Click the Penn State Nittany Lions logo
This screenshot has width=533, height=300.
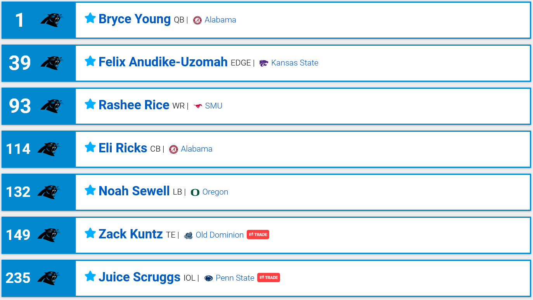(209, 278)
